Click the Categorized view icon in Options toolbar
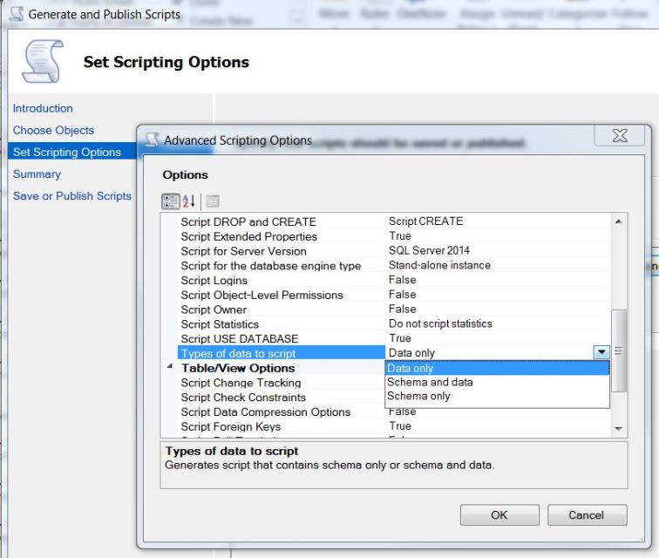This screenshot has width=659, height=558. pos(170,201)
